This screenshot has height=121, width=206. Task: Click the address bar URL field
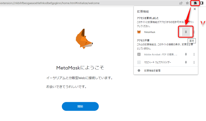coord(89,3)
